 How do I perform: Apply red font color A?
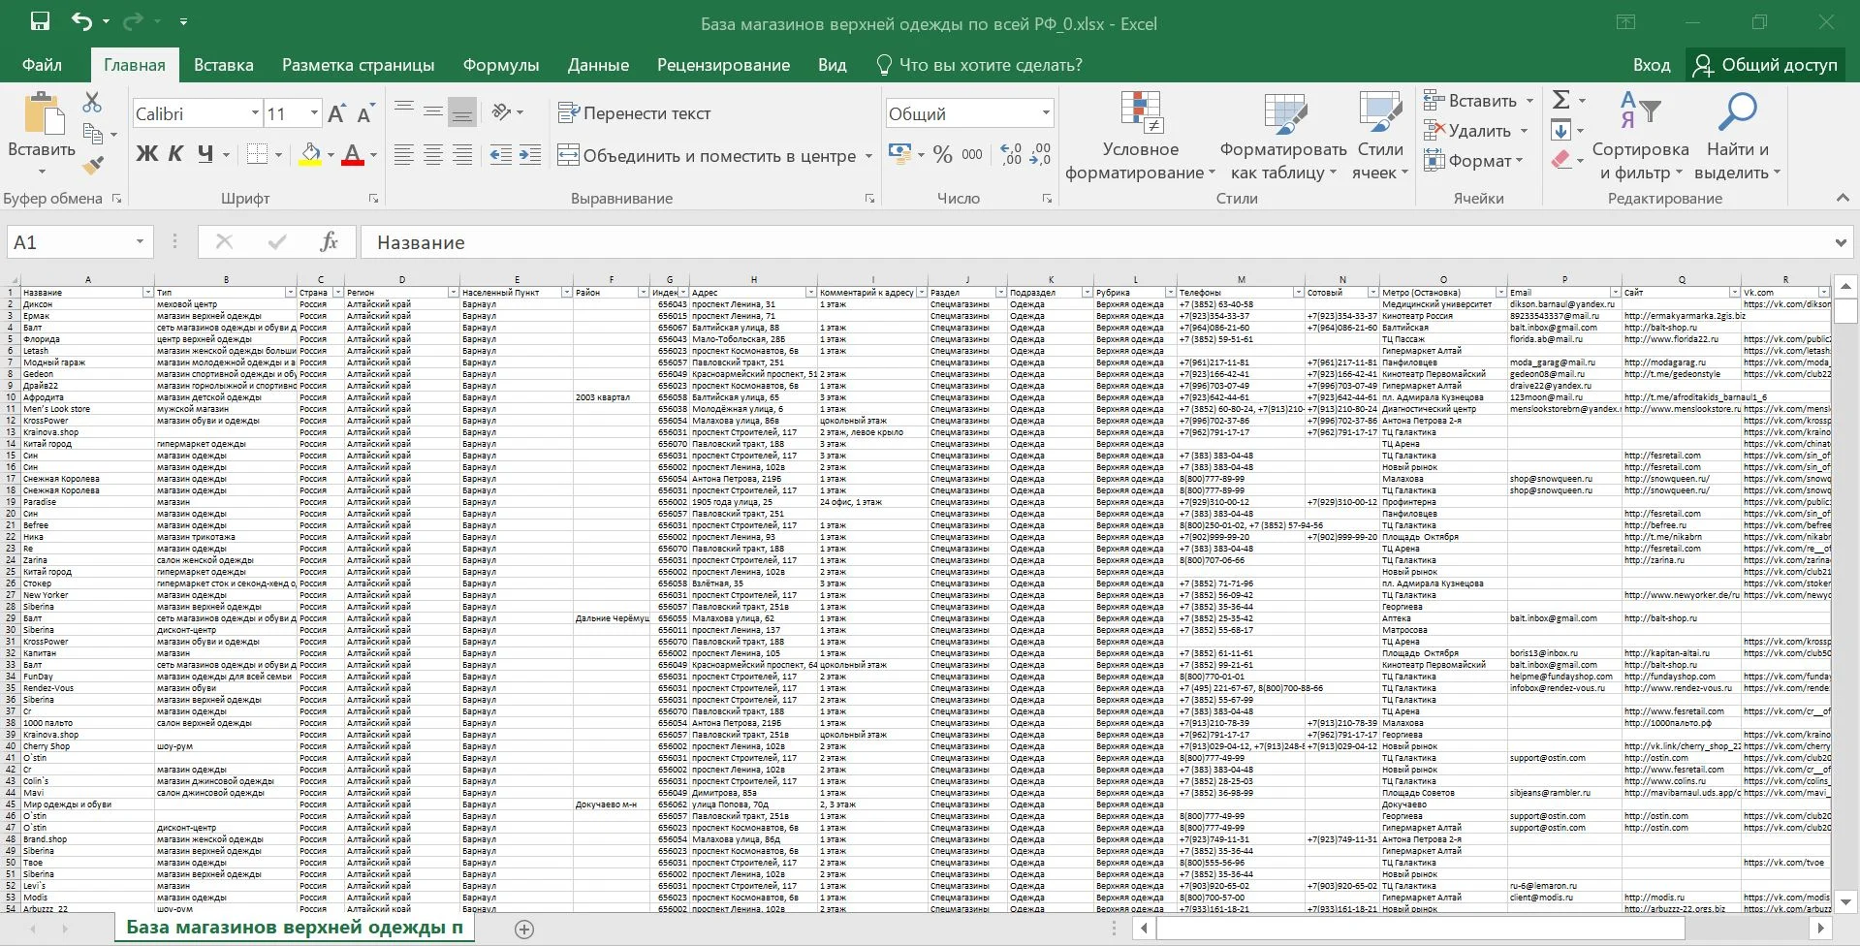[353, 154]
